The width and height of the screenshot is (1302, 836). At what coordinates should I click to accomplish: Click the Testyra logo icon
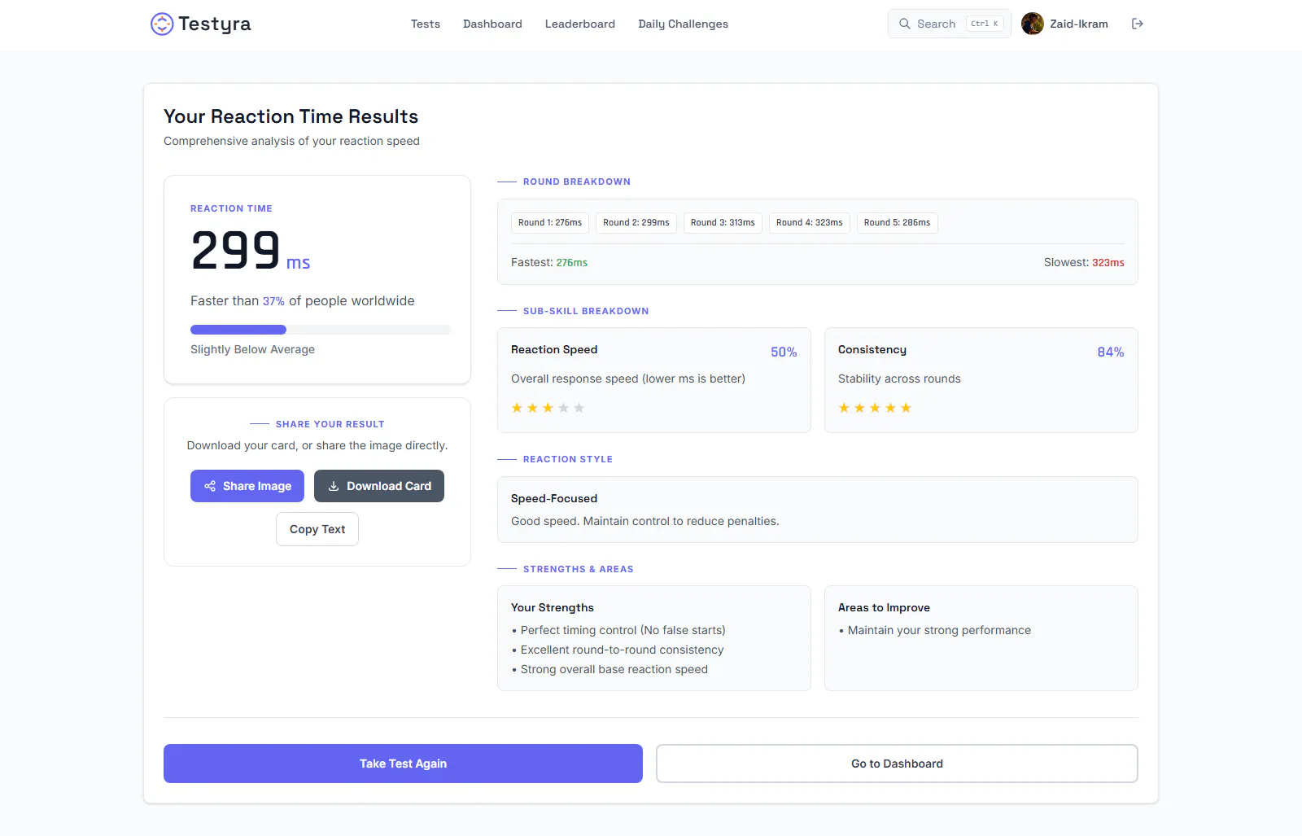(162, 24)
